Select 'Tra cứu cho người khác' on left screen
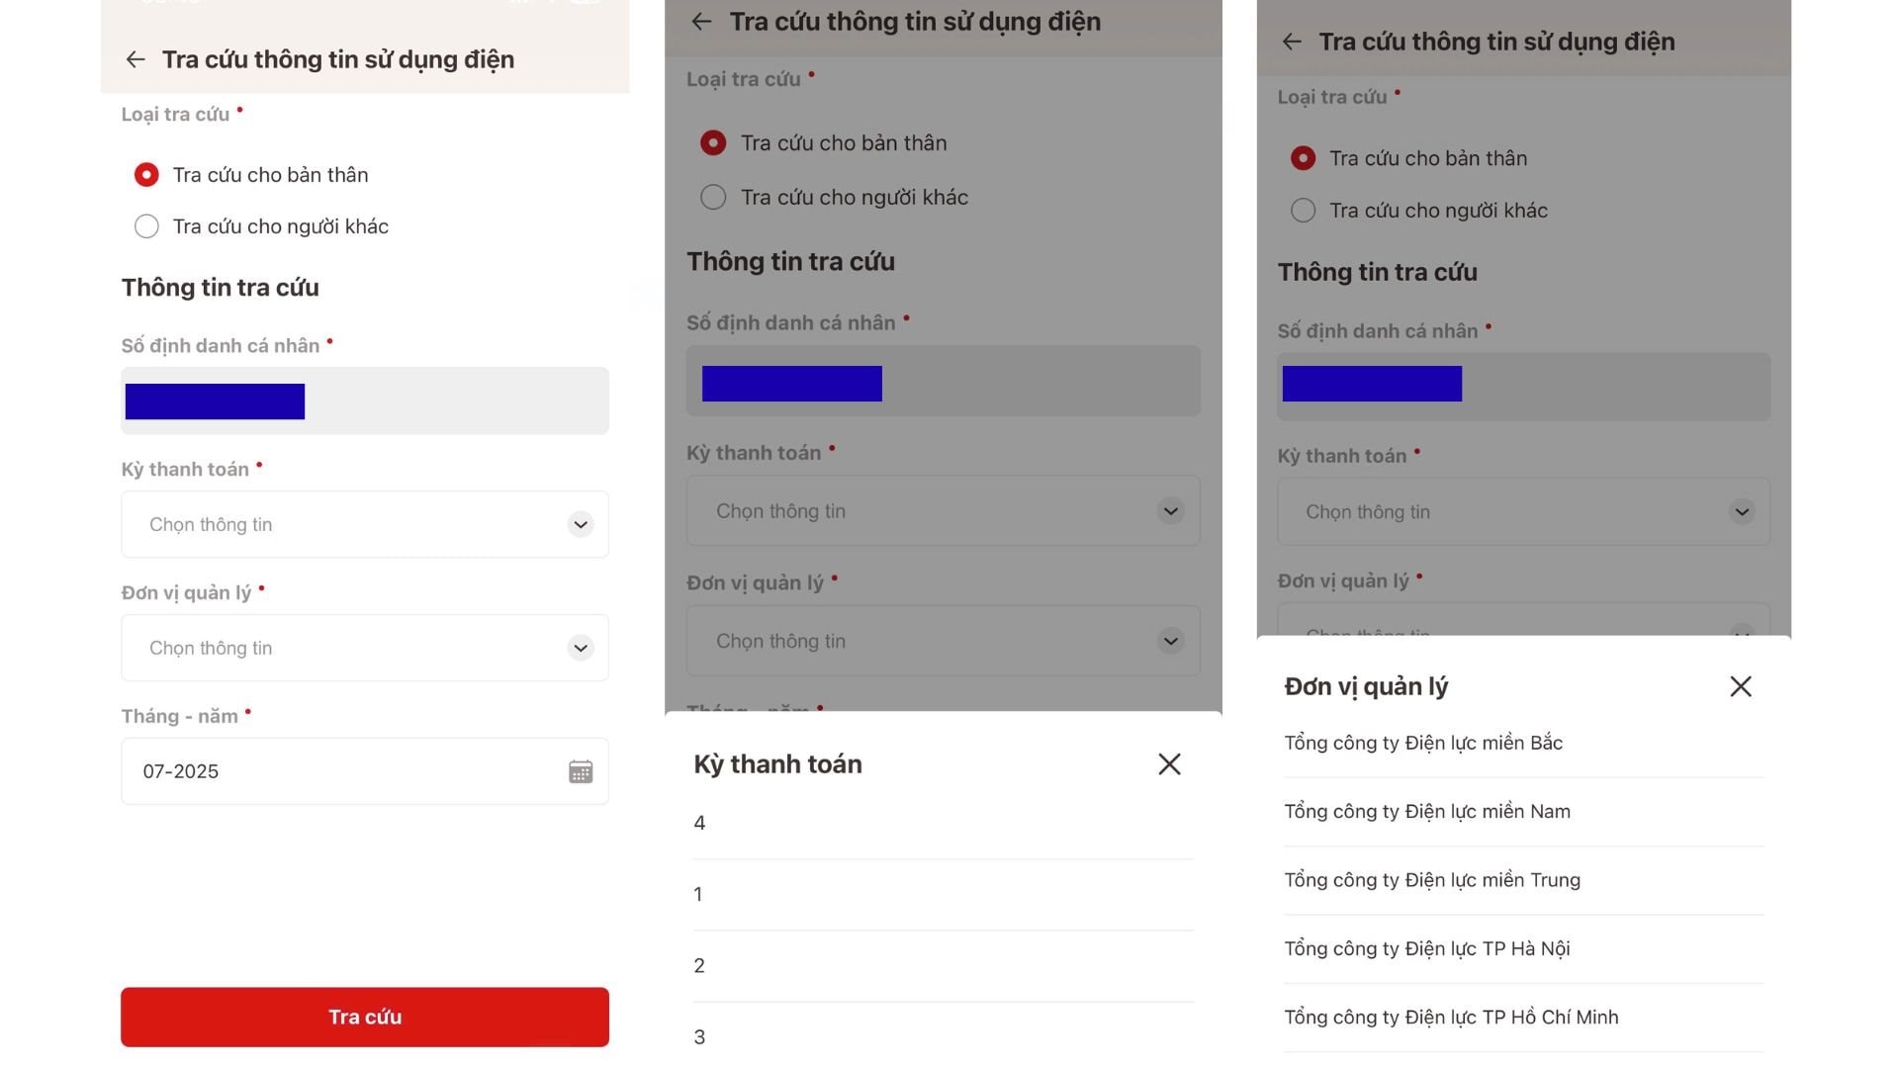Screen dimensions: 1899x1068 point(261,226)
